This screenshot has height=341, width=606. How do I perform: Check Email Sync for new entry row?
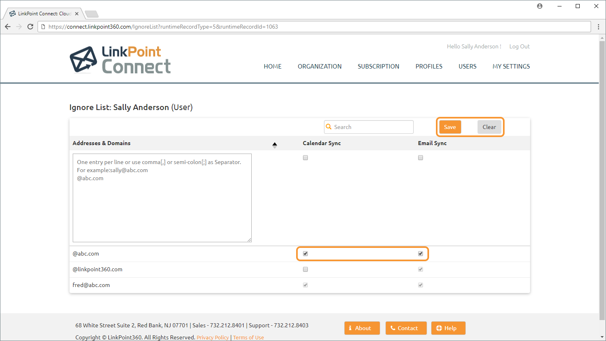click(421, 158)
